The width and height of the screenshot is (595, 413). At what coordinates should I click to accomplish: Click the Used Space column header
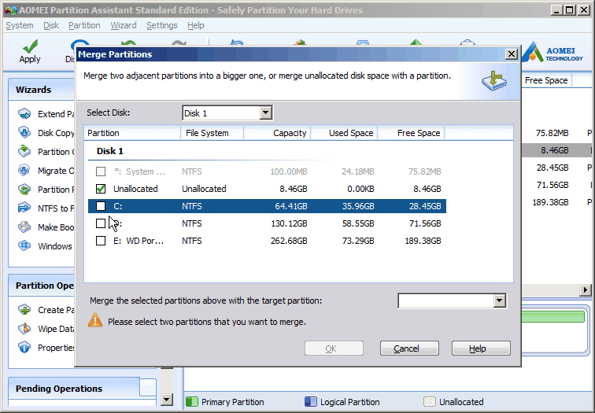tap(344, 133)
